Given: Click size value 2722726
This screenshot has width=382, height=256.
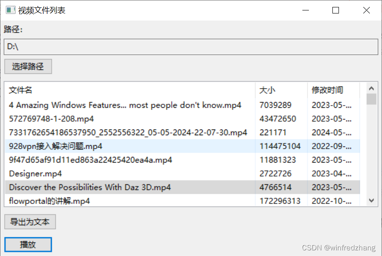Looking at the screenshot, I should point(275,173).
